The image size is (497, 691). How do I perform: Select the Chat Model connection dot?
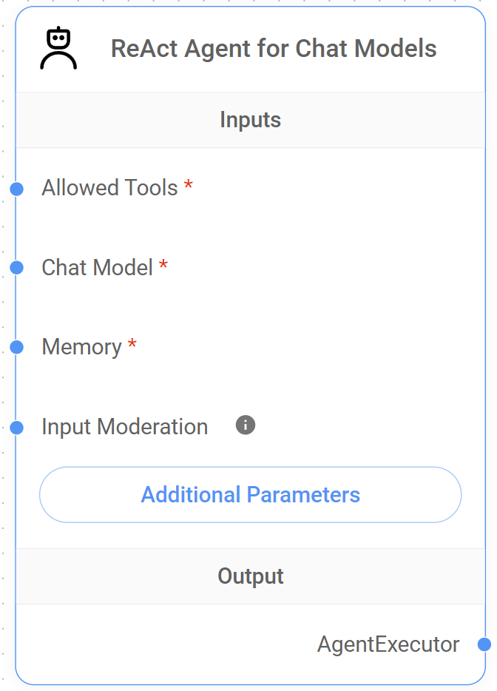[15, 268]
